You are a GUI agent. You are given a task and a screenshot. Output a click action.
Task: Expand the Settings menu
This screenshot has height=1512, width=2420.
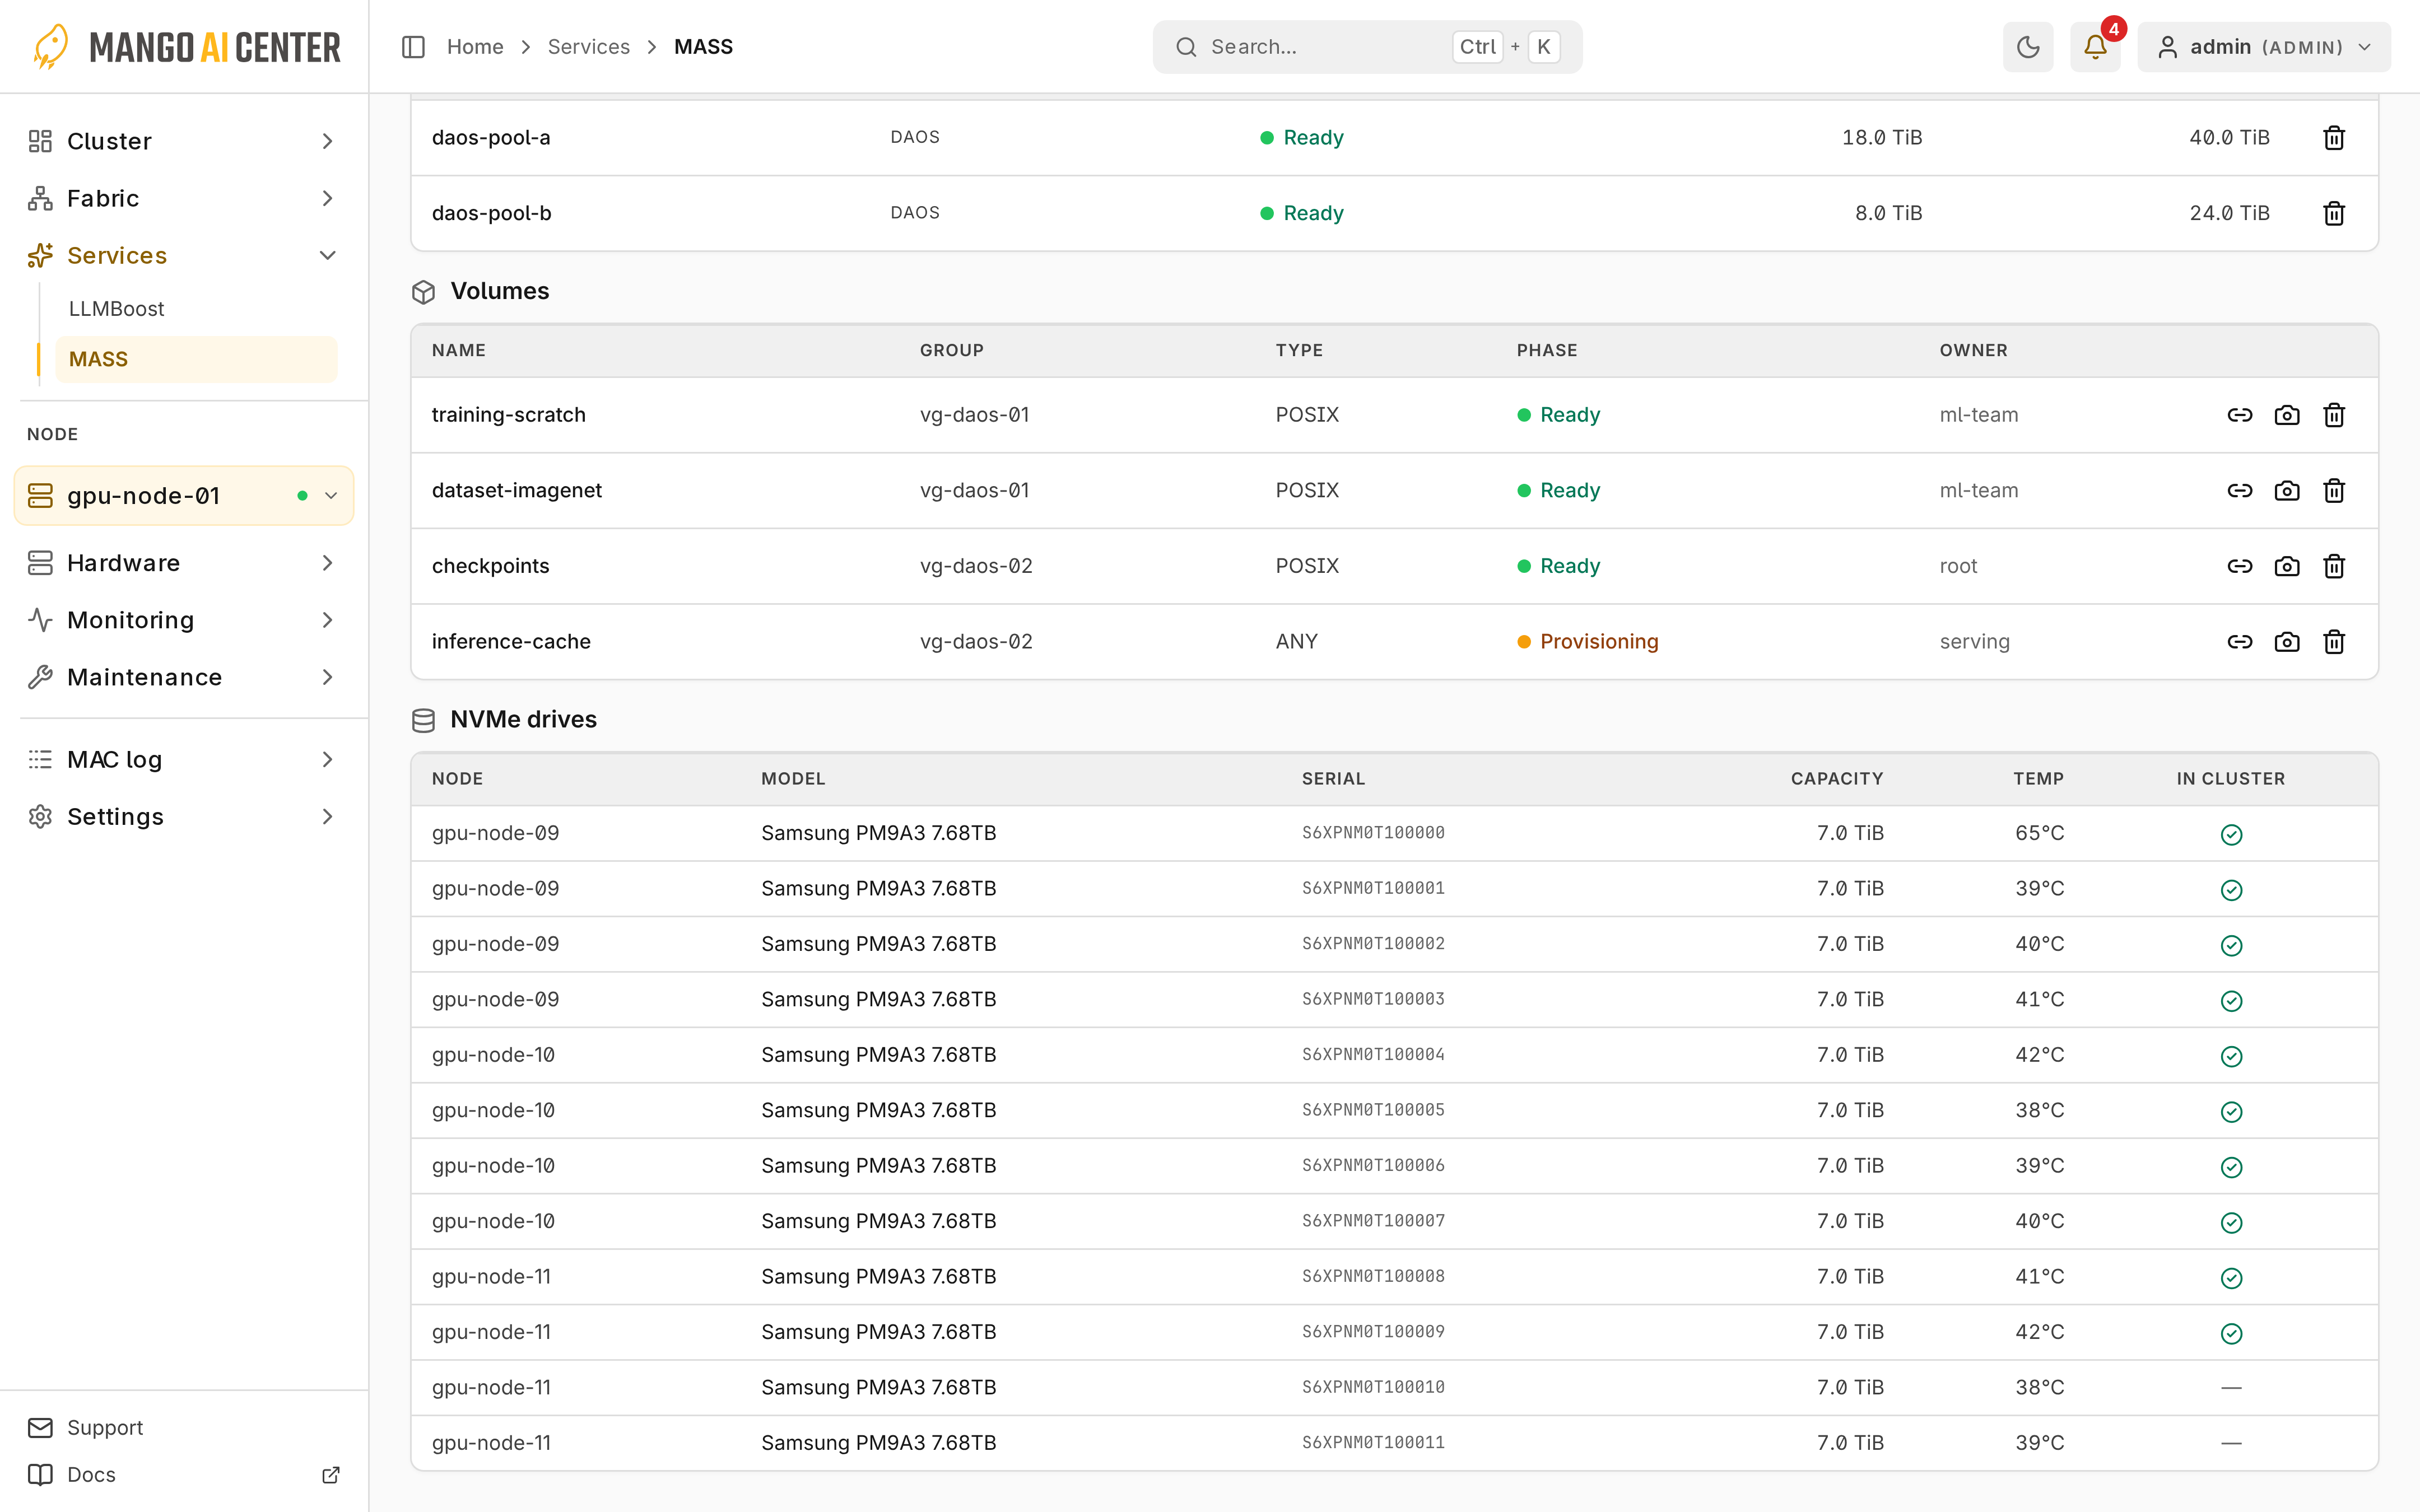pyautogui.click(x=184, y=816)
